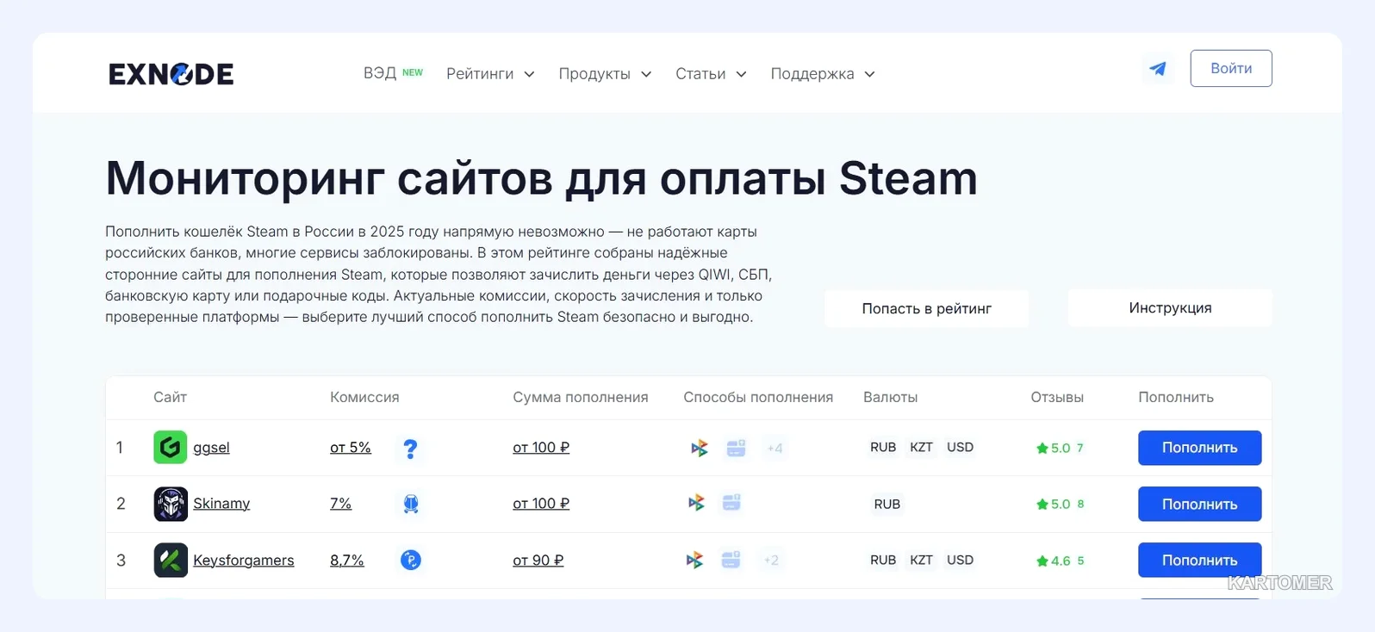1375x632 pixels.
Task: Click the ggsel site logo
Action: [x=171, y=448]
